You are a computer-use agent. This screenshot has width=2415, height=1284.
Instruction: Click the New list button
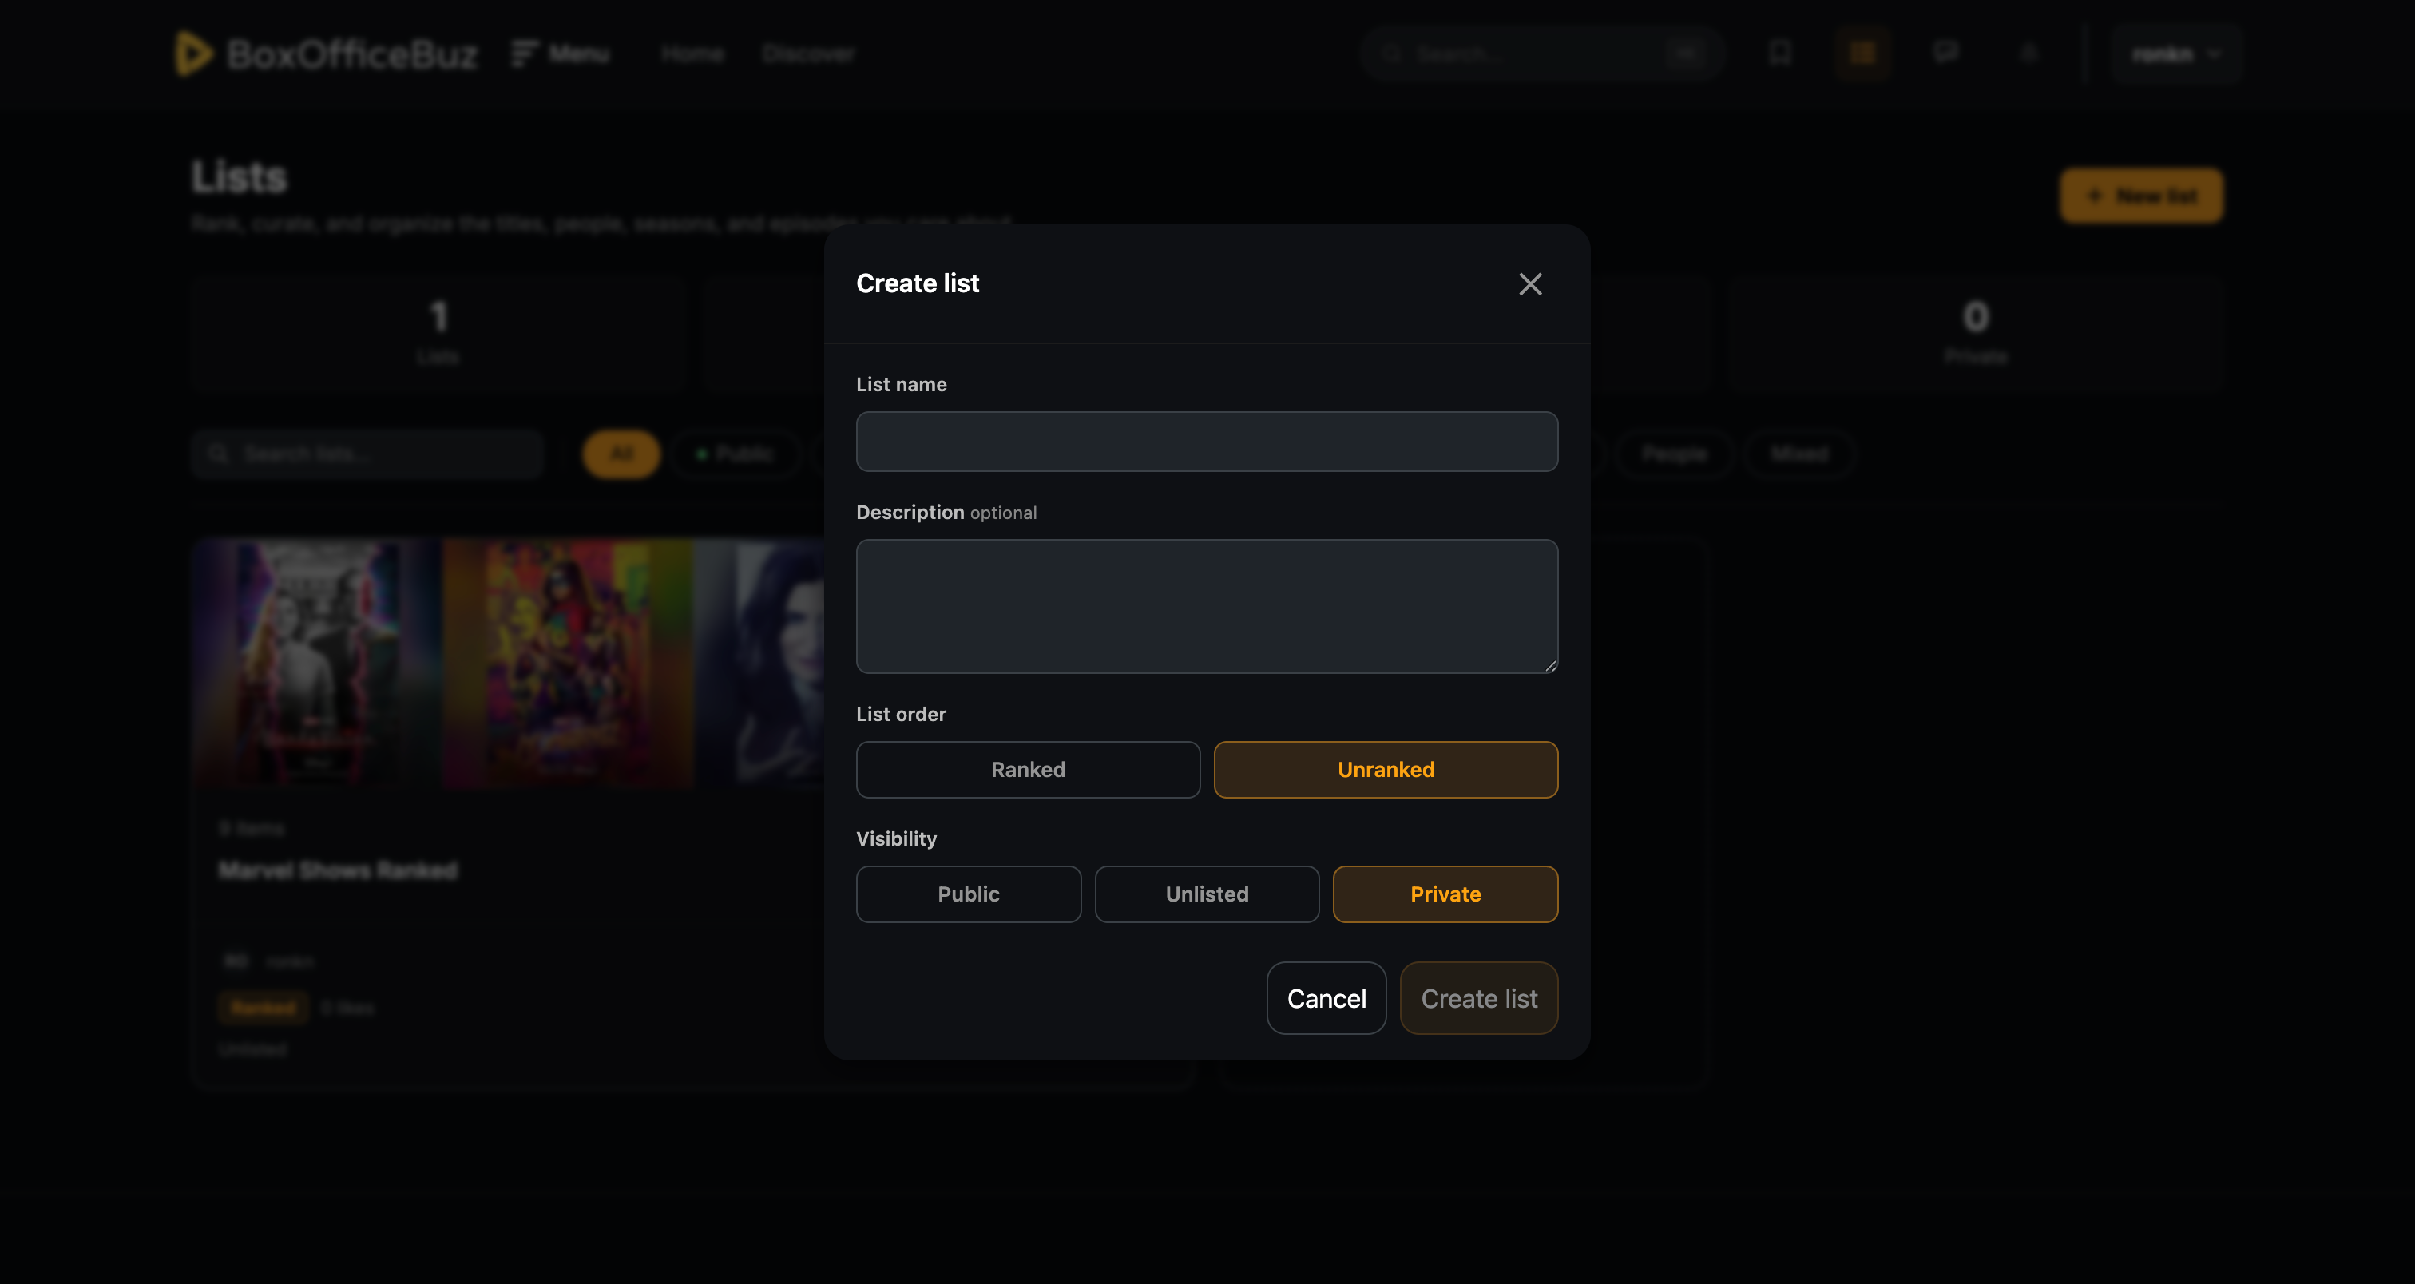pos(2140,196)
